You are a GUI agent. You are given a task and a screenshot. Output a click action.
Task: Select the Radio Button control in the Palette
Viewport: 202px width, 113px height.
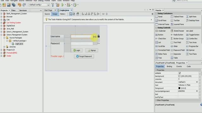coord(177,35)
